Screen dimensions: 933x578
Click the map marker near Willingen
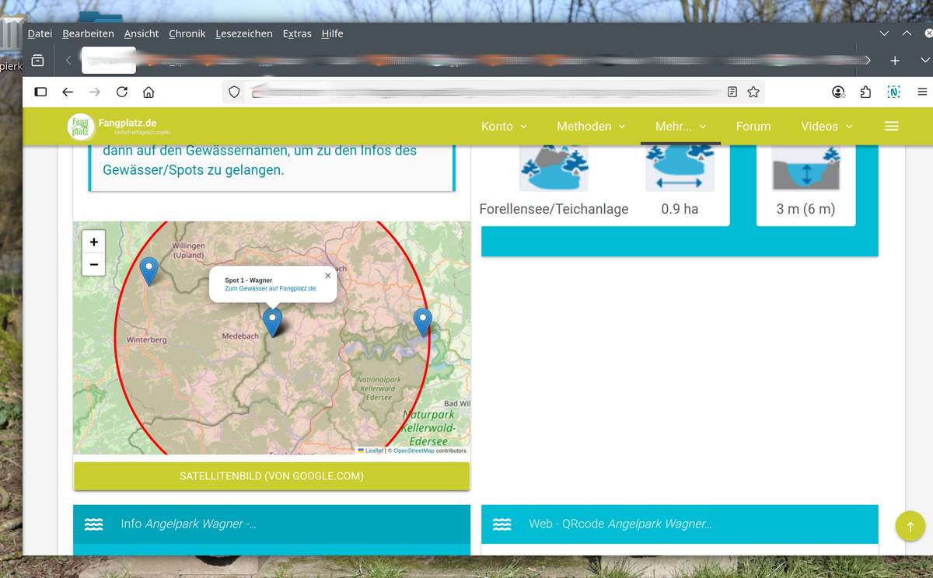[149, 270]
